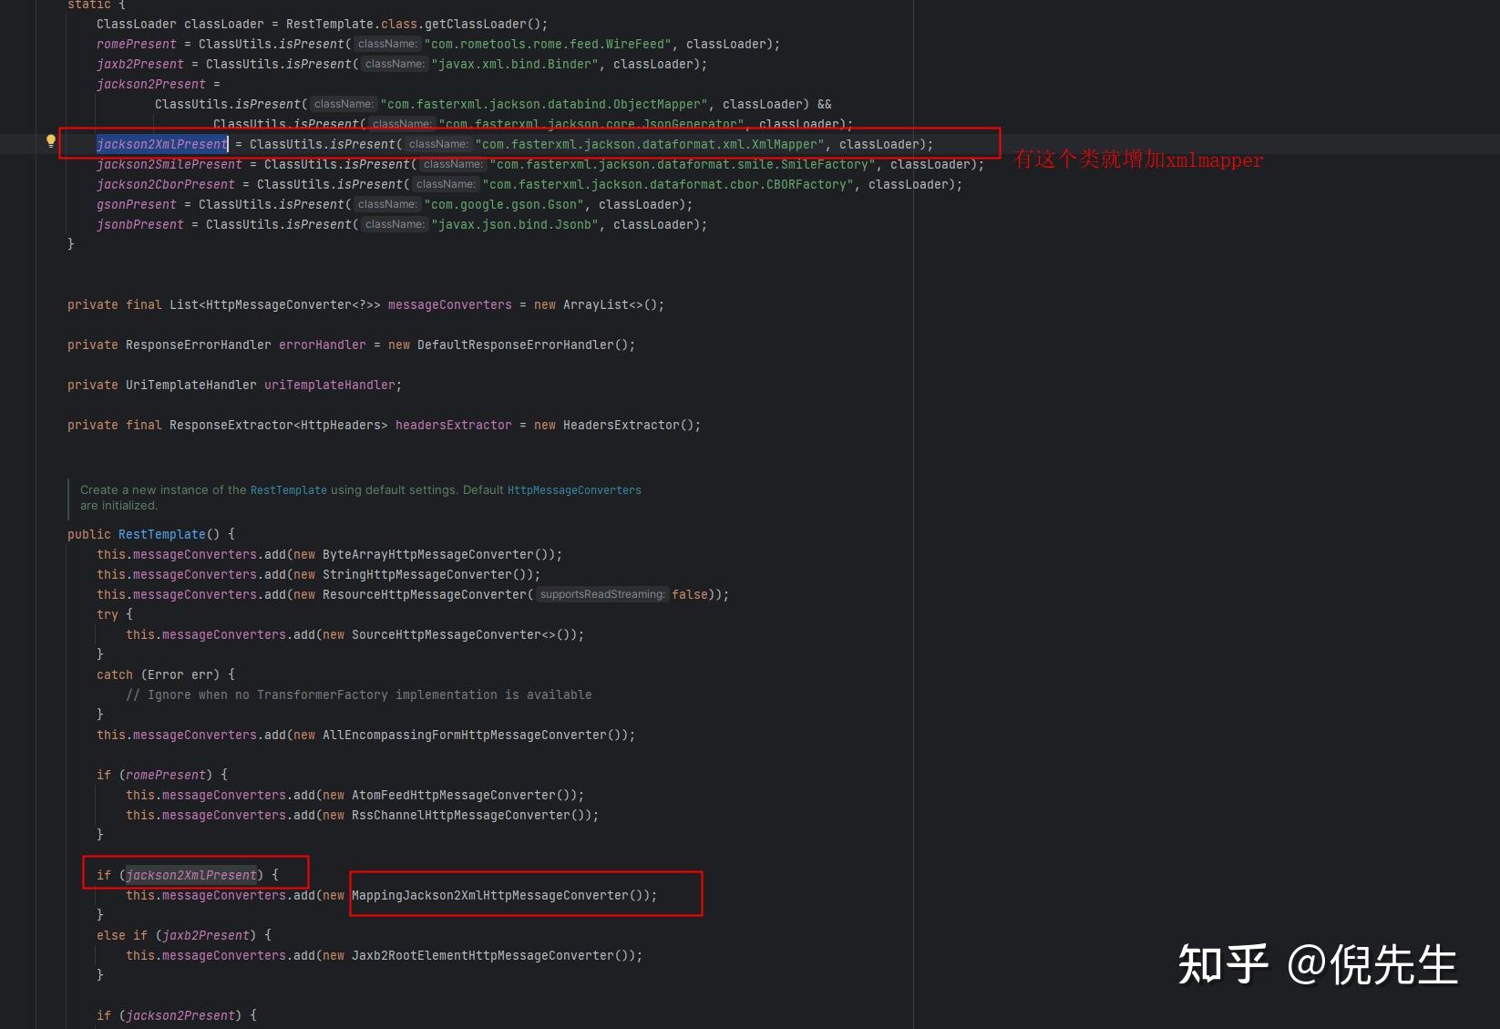Click the jackson.core.JsonGenerator string

(x=591, y=124)
